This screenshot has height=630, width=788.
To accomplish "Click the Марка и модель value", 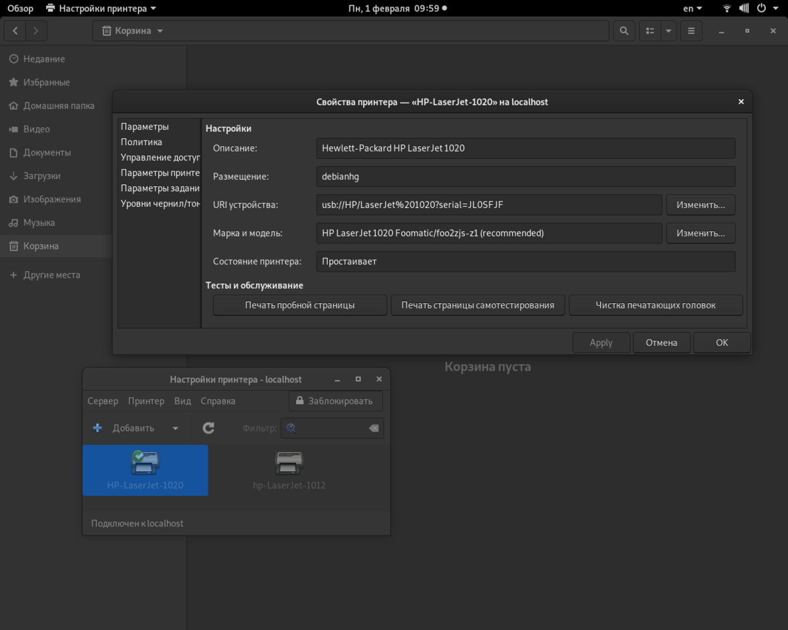I will [x=489, y=233].
